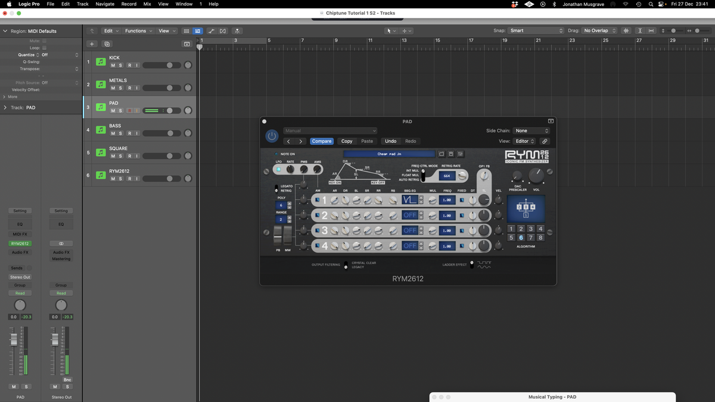This screenshot has width=715, height=402.
Task: Click the drop-down arrow box above track volume column
Action: (186, 44)
